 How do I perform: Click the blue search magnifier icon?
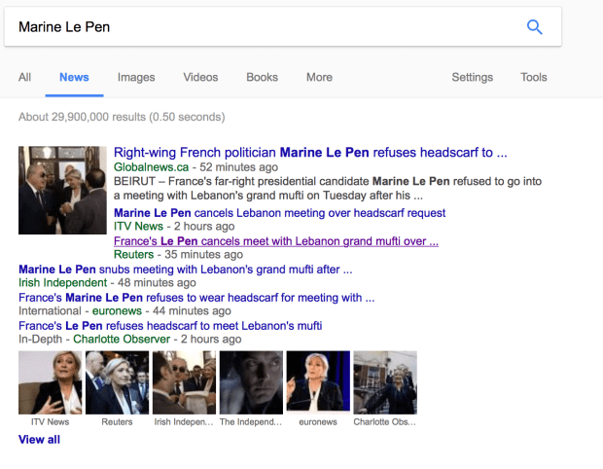534,27
